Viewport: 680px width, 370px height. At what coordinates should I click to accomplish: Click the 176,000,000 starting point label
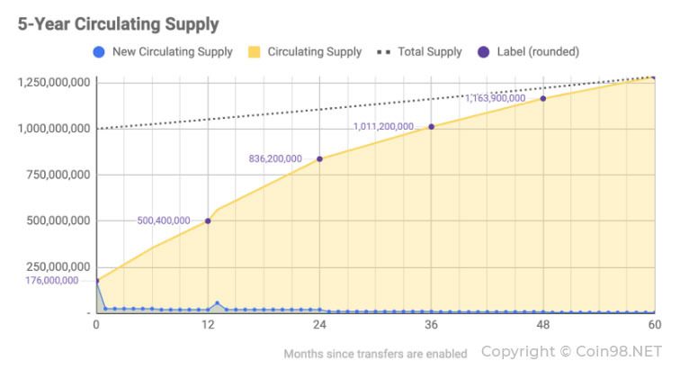52,281
